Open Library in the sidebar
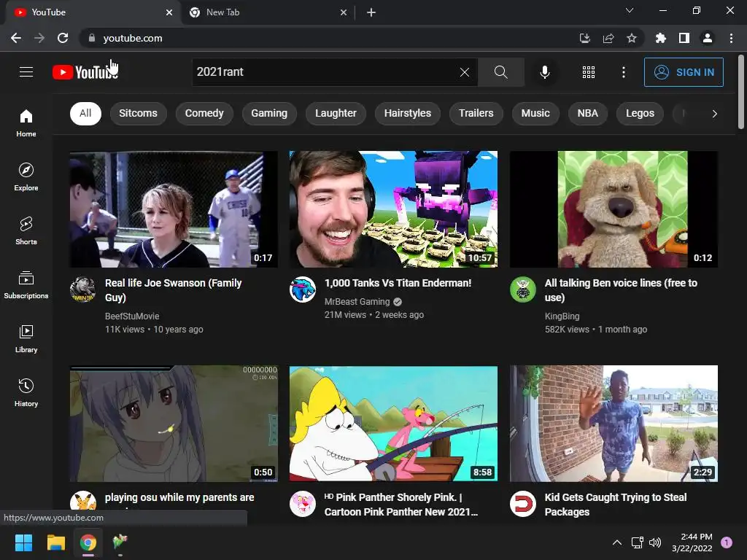 click(x=26, y=338)
